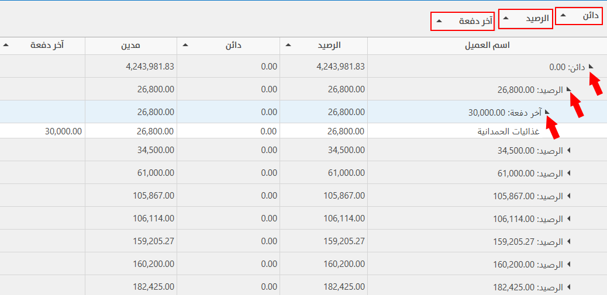Expand the الرصيد: 182,425.00 group
The width and height of the screenshot is (607, 295).
568,287
